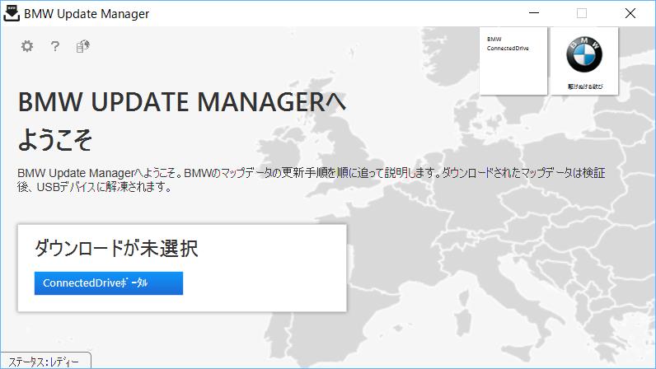Viewport: 656px width, 369px height.
Task: Close the BMW Update Manager window
Action: [630, 13]
